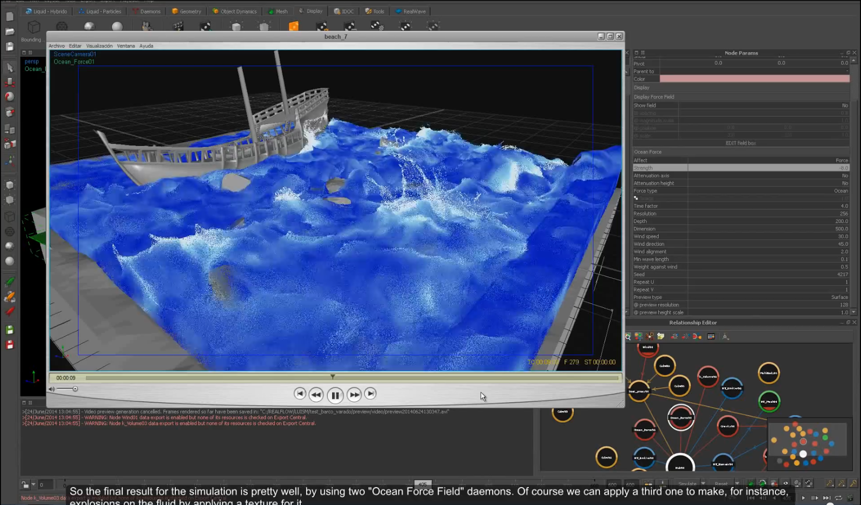
Task: Open the Mesh shelf tab
Action: pos(278,11)
